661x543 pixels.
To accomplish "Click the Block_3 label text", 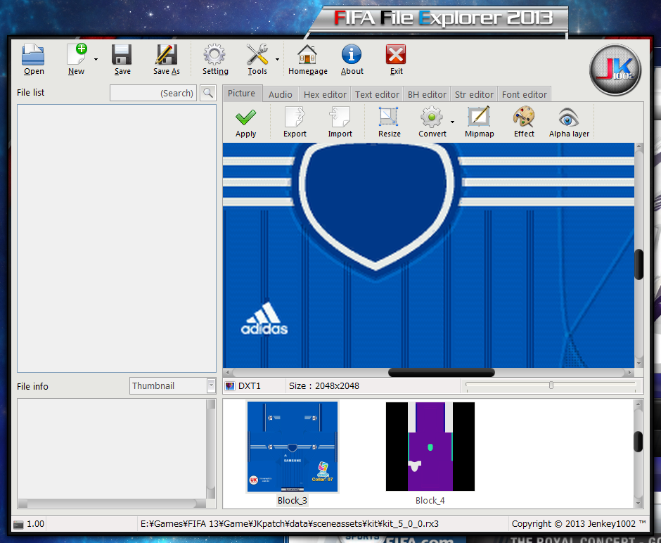I will [292, 500].
